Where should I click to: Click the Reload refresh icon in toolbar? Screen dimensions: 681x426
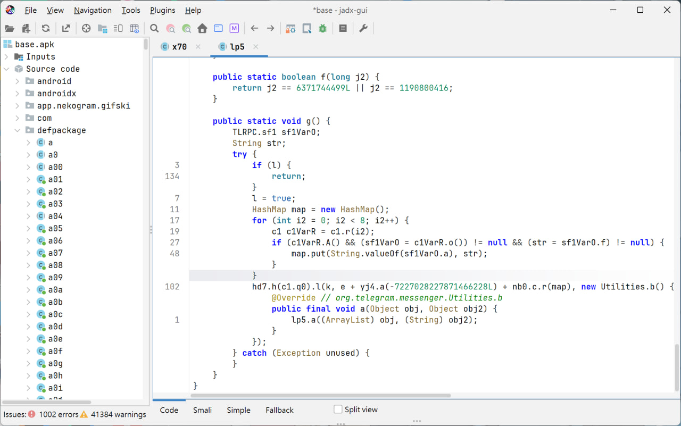point(46,29)
